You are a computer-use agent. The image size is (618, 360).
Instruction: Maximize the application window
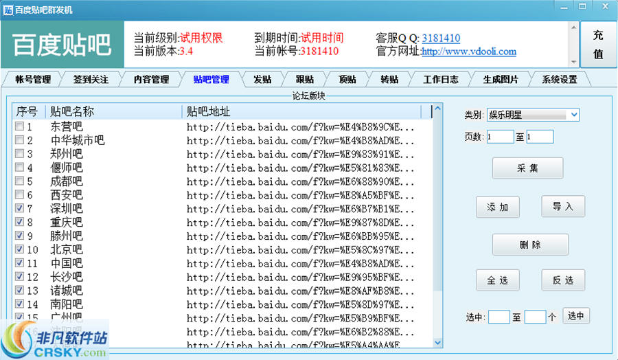582,6
